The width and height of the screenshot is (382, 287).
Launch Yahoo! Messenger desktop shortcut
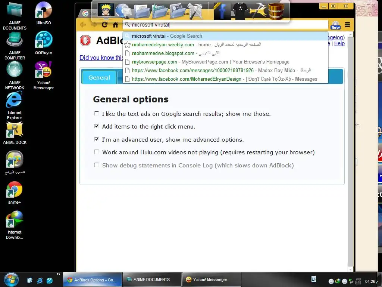[44, 75]
